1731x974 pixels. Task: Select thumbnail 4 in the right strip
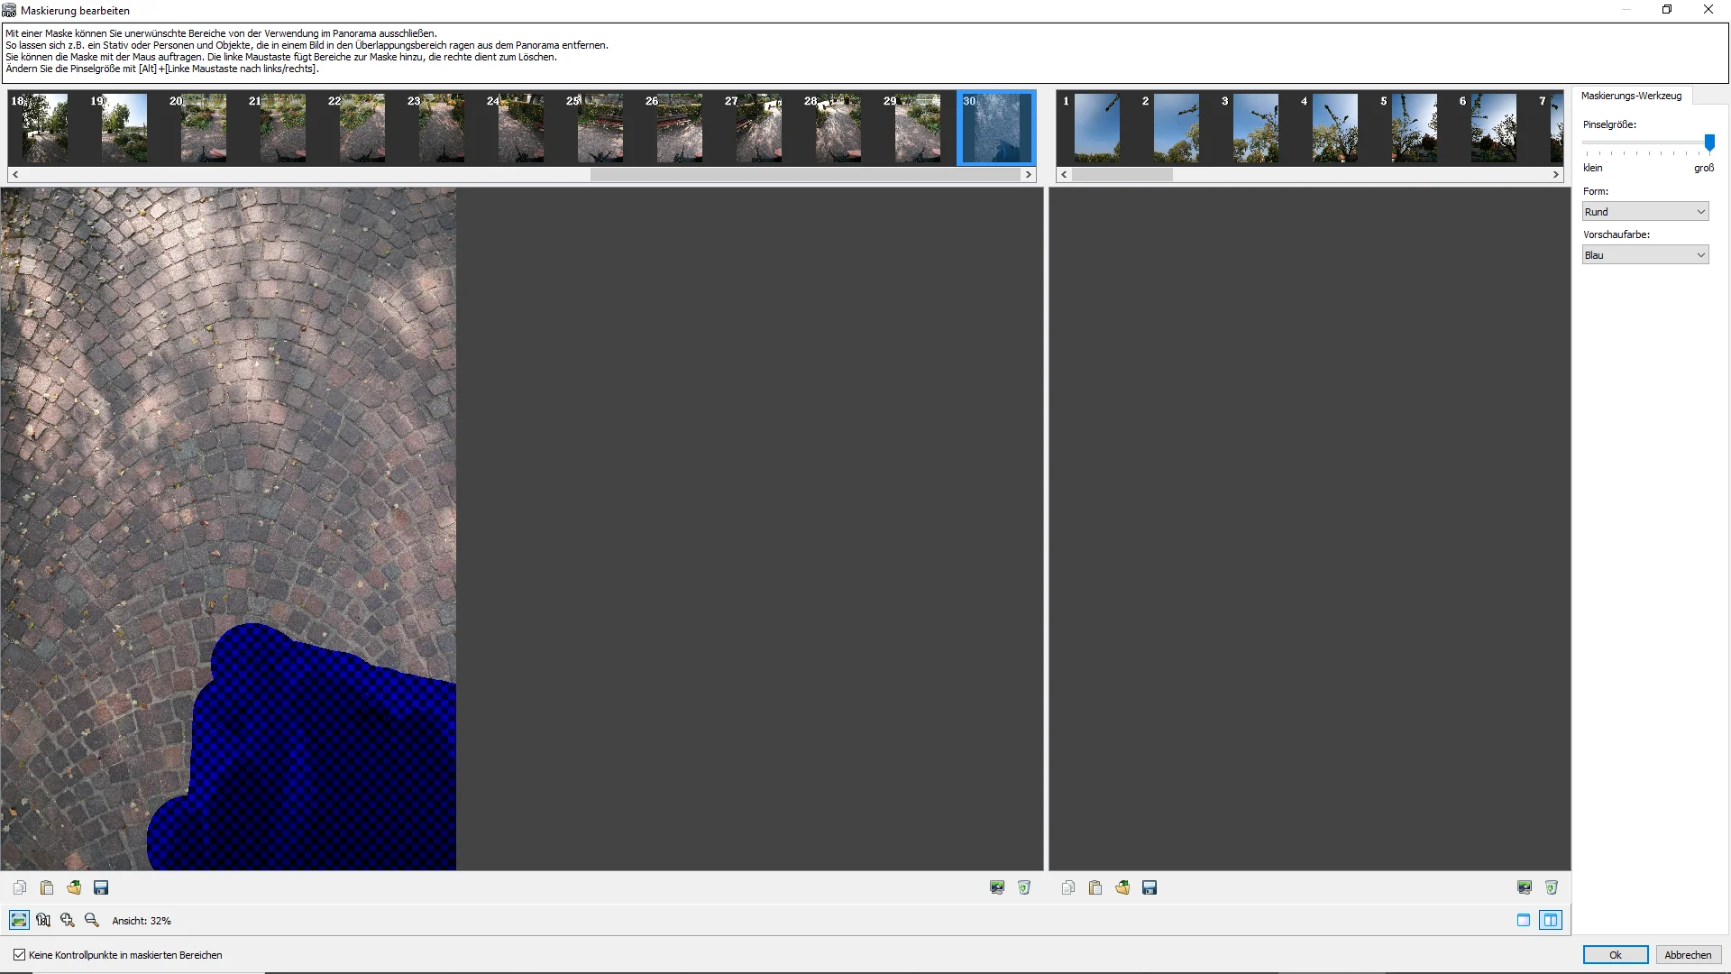pyautogui.click(x=1335, y=128)
